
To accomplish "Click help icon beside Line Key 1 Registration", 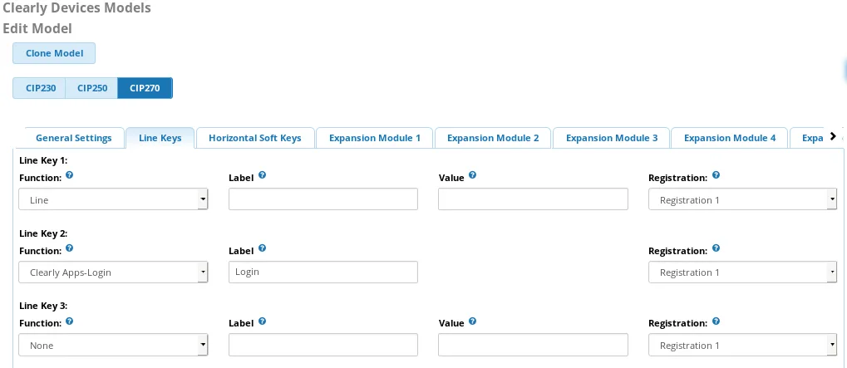I will (716, 175).
